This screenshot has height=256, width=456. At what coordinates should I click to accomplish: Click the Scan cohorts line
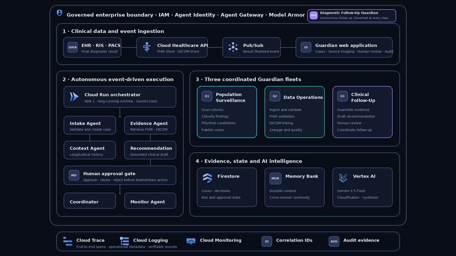[x=212, y=110]
